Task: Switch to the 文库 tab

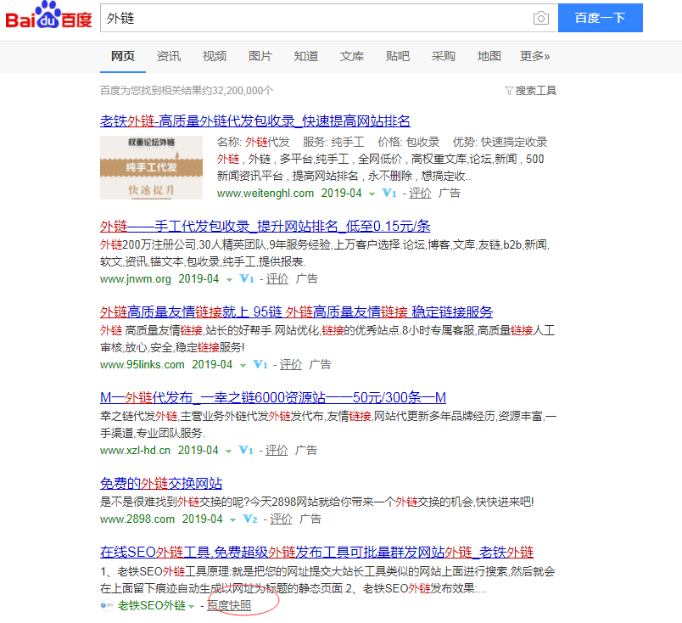Action: pyautogui.click(x=352, y=56)
